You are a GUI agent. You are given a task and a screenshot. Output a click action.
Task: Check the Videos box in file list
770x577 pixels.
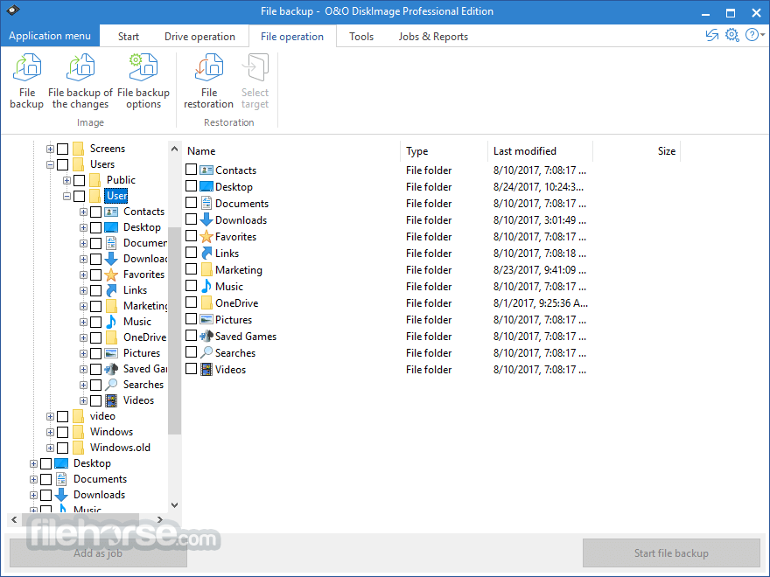click(x=191, y=369)
